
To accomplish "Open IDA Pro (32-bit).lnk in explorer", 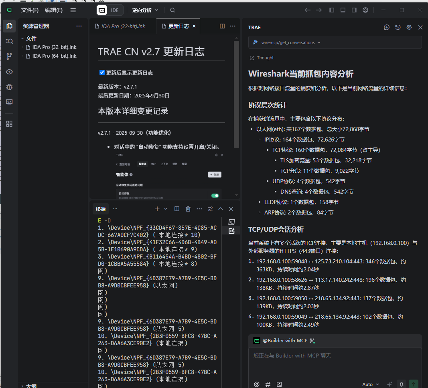I will 54,47.
